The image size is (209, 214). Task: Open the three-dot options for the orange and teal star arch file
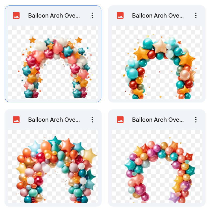[92, 120]
